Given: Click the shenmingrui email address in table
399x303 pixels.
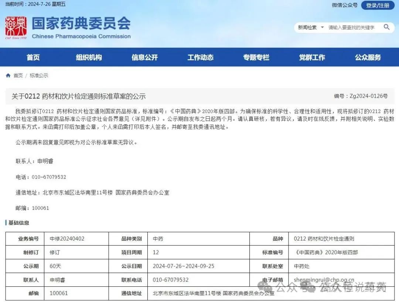Looking at the screenshot, I should (324, 280).
